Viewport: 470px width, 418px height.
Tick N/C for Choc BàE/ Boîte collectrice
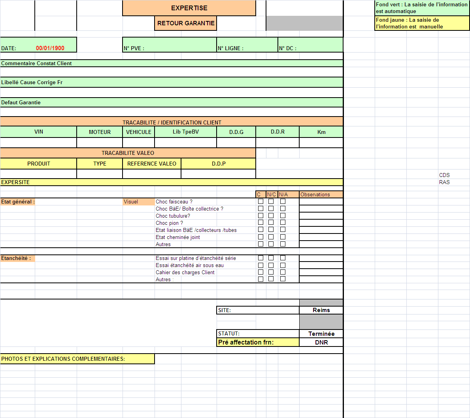pyautogui.click(x=271, y=208)
